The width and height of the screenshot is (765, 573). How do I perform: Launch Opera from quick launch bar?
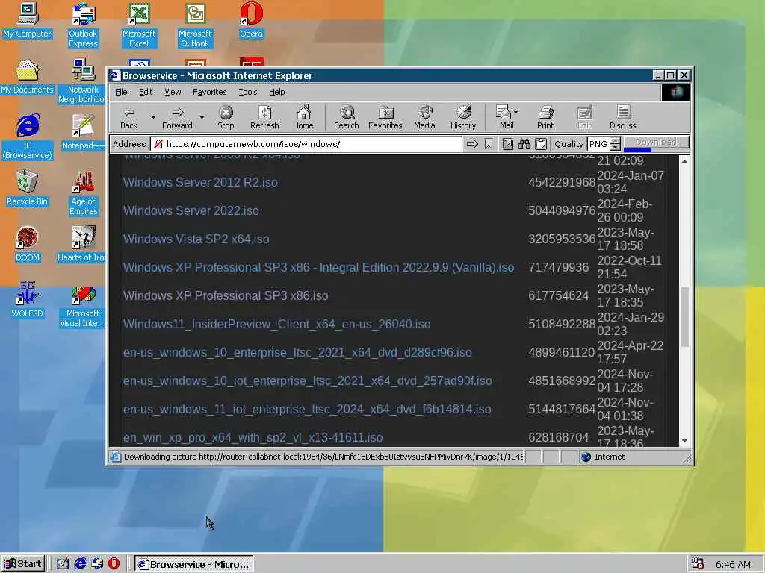click(x=114, y=564)
